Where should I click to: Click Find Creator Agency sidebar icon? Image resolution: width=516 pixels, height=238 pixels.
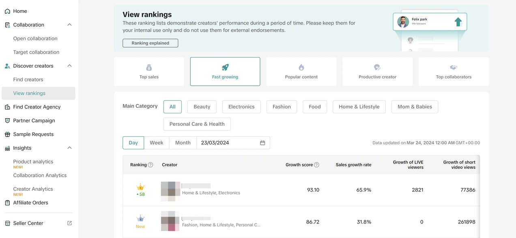[x=7, y=107]
